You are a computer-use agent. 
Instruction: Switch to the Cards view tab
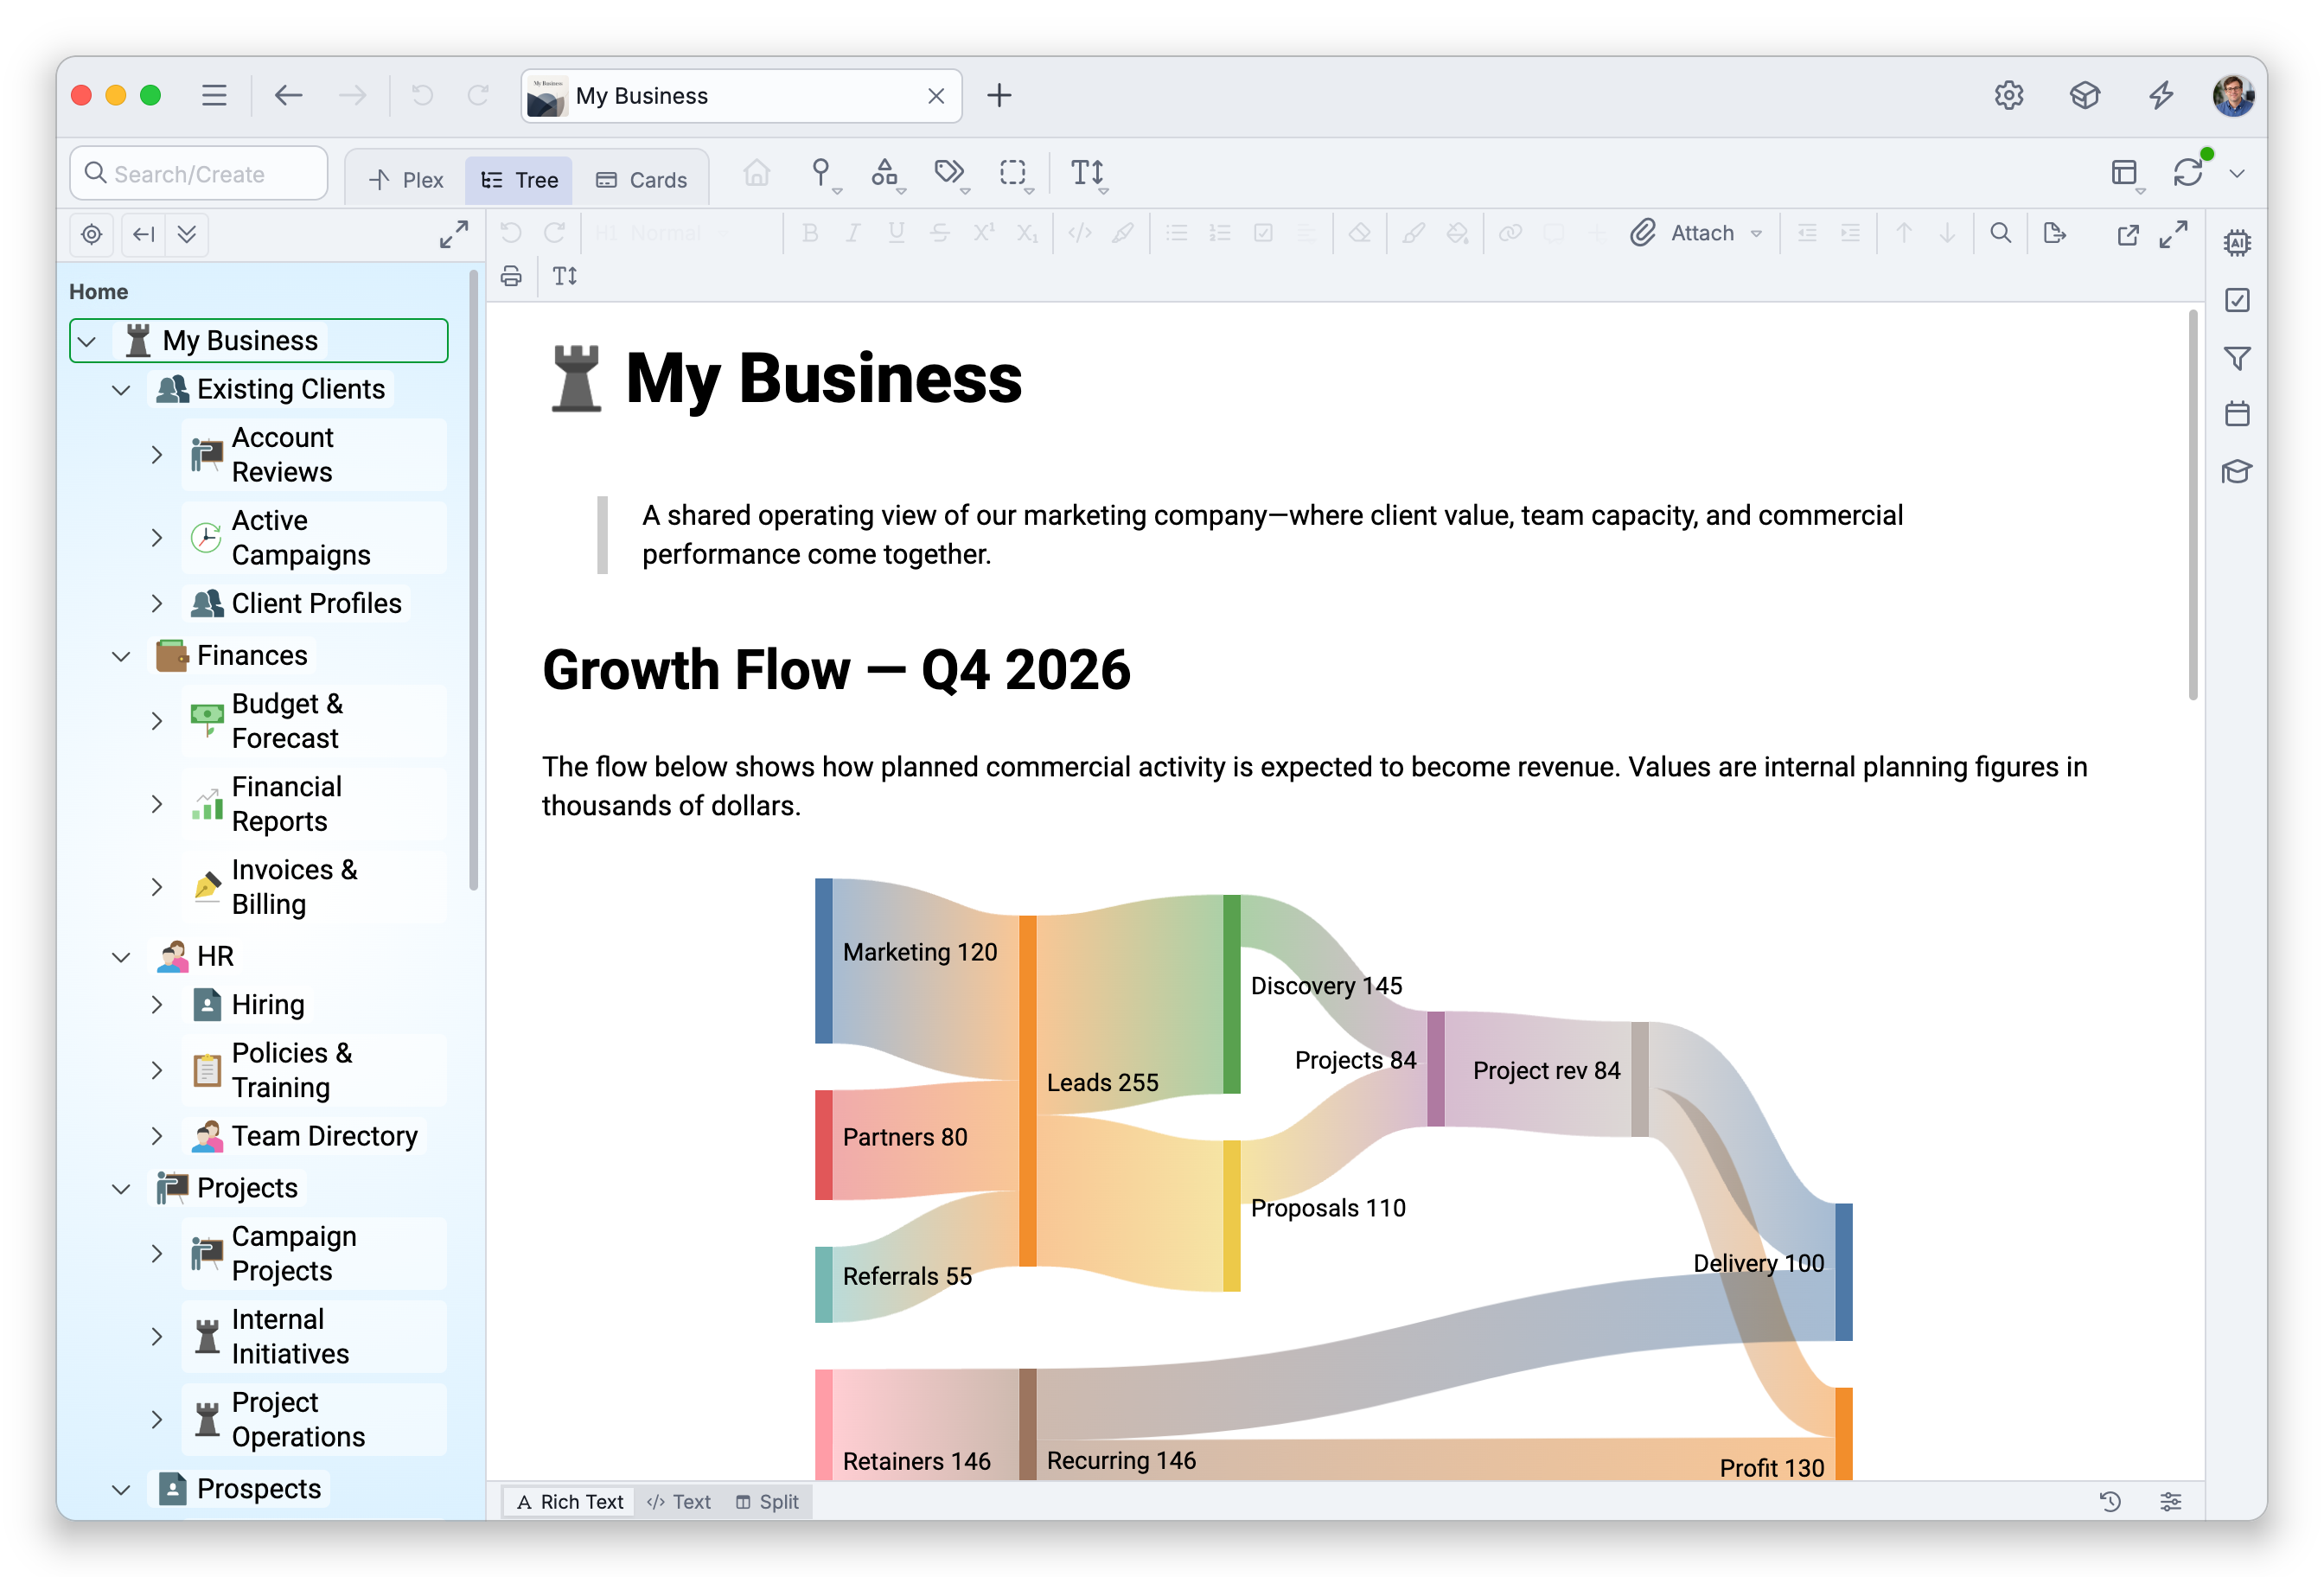pyautogui.click(x=642, y=180)
